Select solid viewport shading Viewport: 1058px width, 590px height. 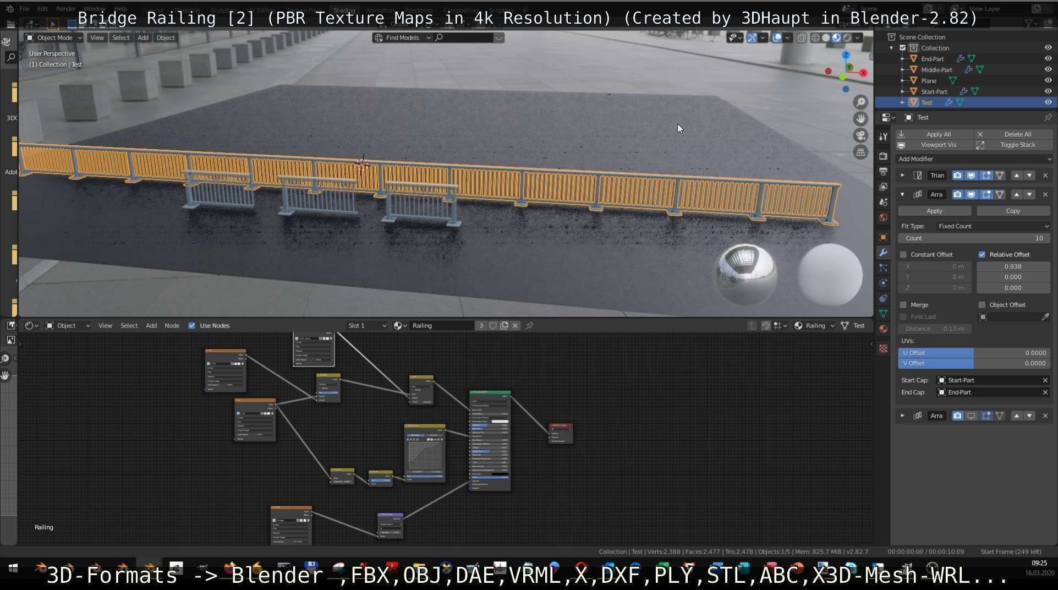click(826, 37)
